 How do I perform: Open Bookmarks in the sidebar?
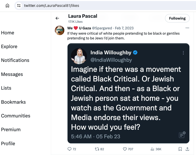pyautogui.click(x=13, y=102)
